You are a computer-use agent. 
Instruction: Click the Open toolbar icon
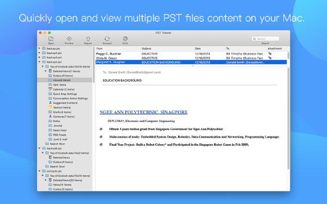tap(51, 39)
